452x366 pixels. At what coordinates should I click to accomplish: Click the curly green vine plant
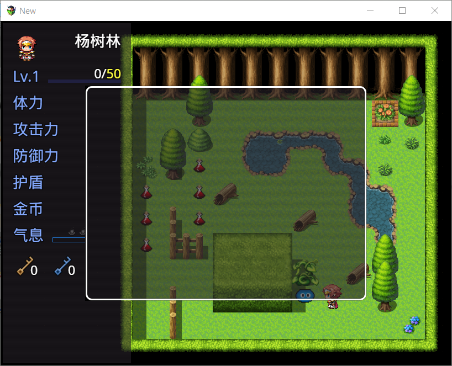tap(305, 272)
